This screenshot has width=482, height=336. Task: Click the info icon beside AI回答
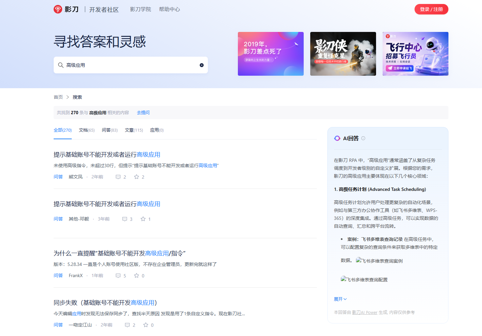[363, 138]
